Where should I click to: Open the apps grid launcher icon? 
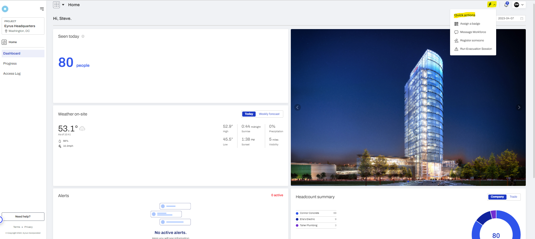click(56, 5)
